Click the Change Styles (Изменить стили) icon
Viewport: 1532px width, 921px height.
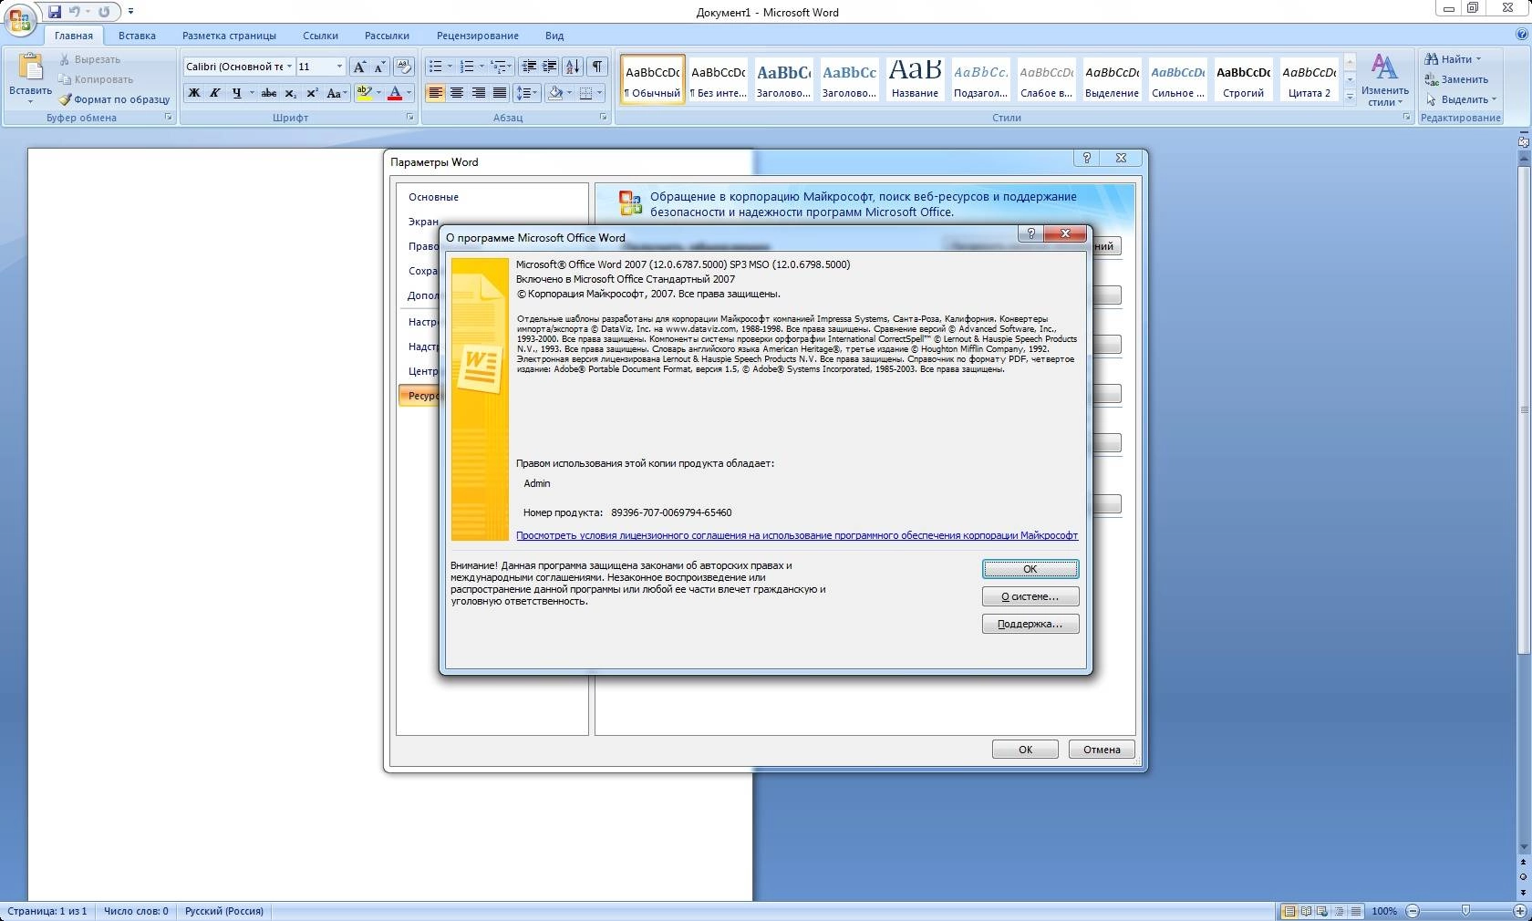(x=1384, y=67)
